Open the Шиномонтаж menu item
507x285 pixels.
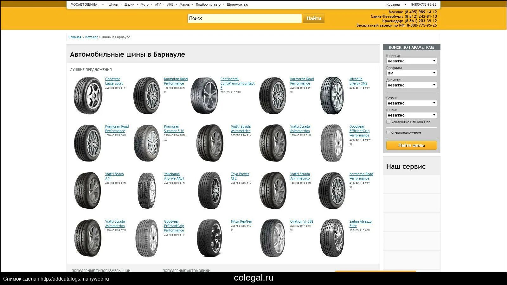(x=237, y=4)
